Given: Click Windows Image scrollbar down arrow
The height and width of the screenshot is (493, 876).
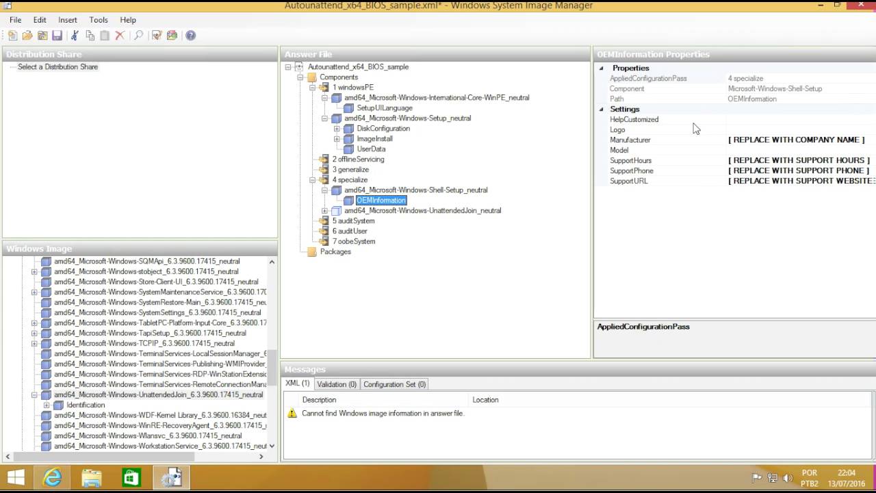Looking at the screenshot, I should point(272,446).
